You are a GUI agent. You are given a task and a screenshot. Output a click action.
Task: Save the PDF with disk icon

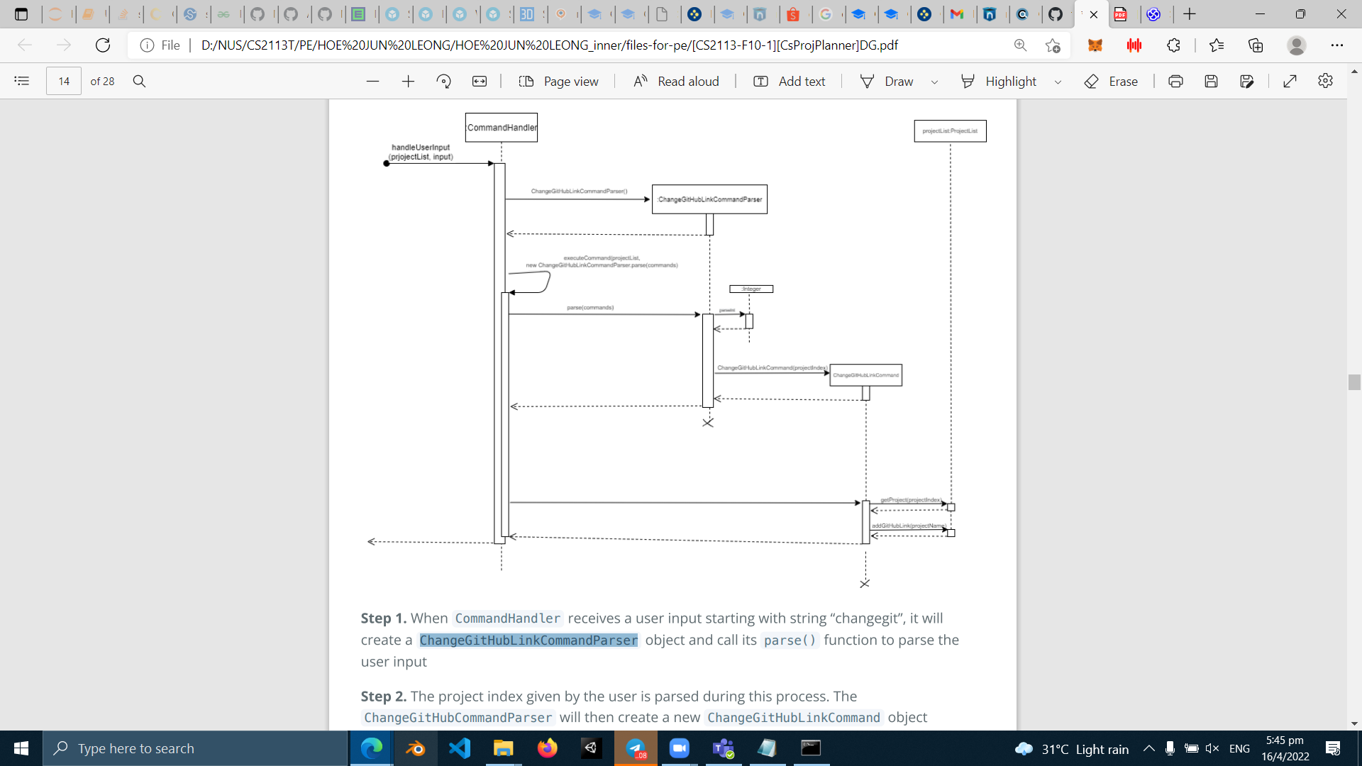tap(1211, 81)
